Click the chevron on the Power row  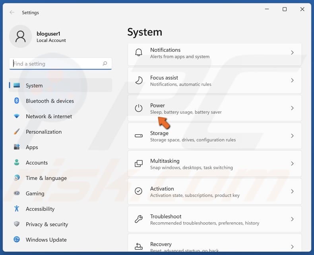coord(292,108)
